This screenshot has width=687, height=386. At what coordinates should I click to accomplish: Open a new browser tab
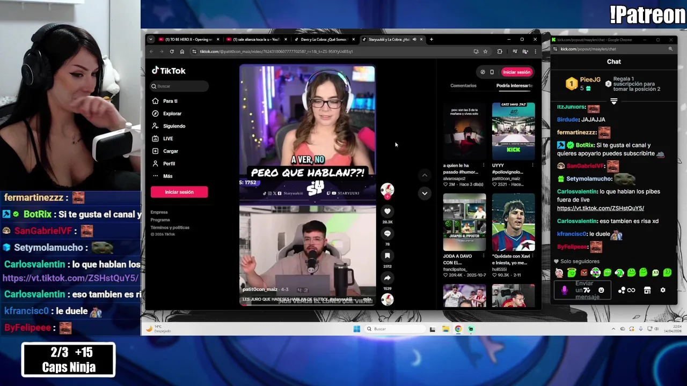(431, 39)
